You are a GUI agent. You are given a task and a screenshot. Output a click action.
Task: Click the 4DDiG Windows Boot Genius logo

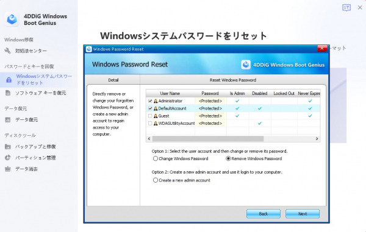coord(12,19)
